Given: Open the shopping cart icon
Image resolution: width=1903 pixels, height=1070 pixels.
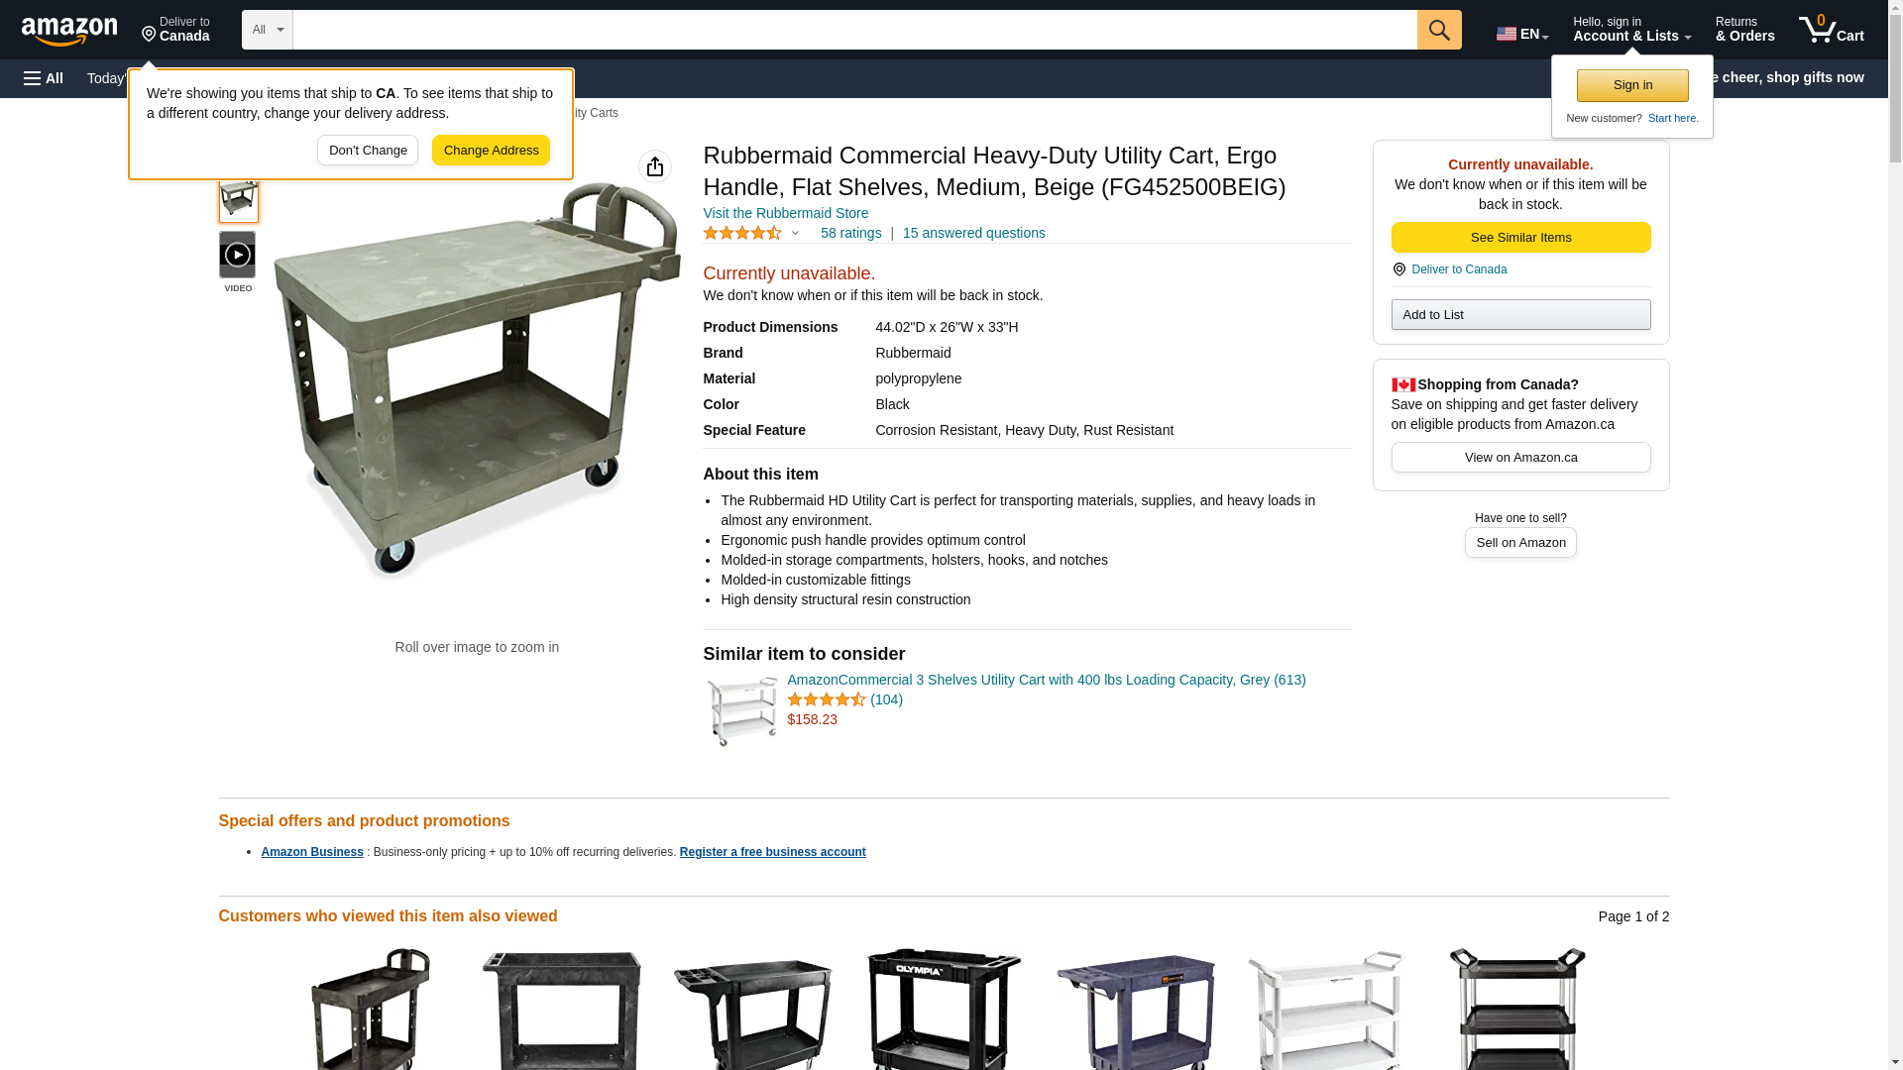Looking at the screenshot, I should [1831, 30].
